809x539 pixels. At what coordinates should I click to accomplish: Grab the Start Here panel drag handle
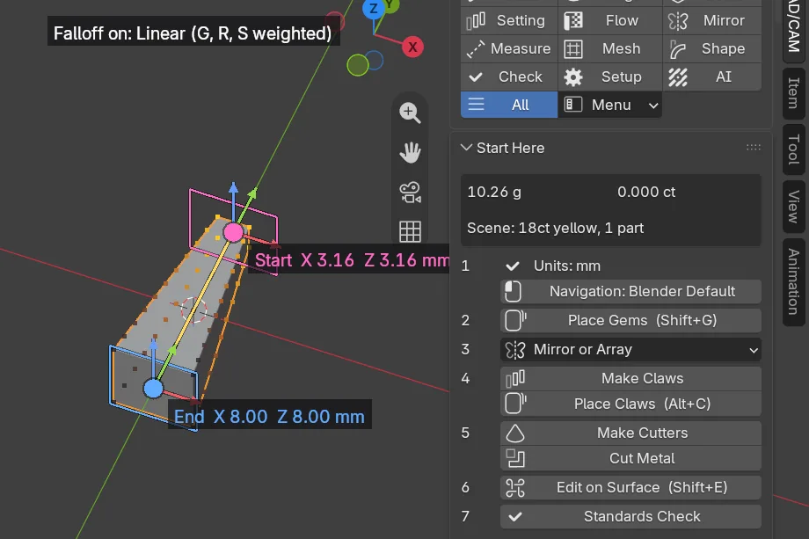click(754, 148)
